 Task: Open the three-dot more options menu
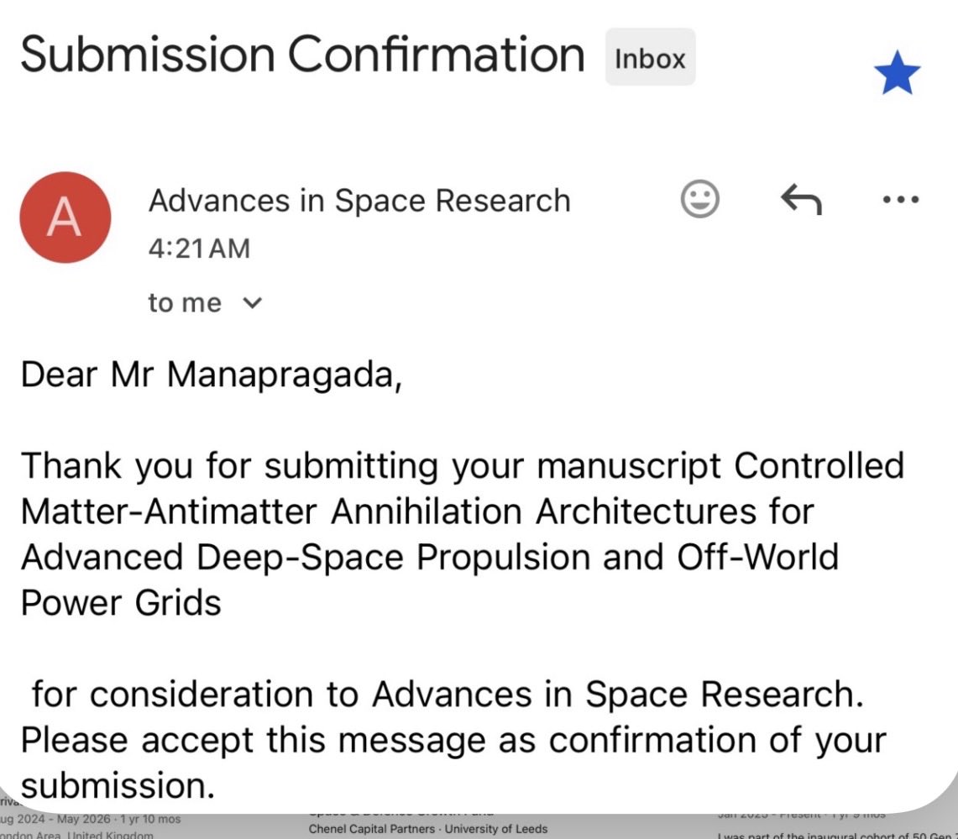click(901, 199)
